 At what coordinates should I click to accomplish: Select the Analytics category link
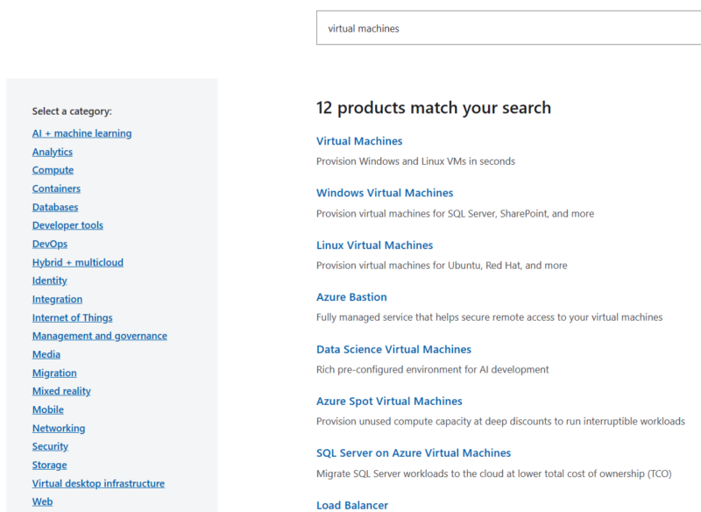53,152
